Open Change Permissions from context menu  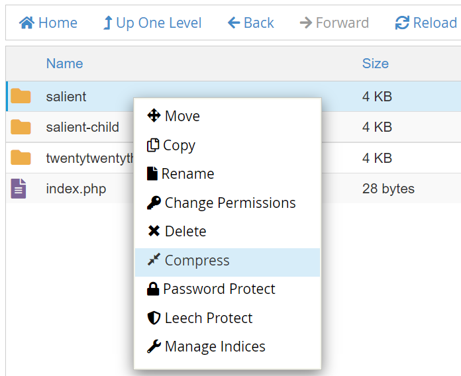point(227,203)
